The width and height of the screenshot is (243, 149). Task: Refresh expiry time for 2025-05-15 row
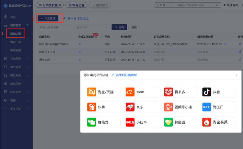point(225,44)
